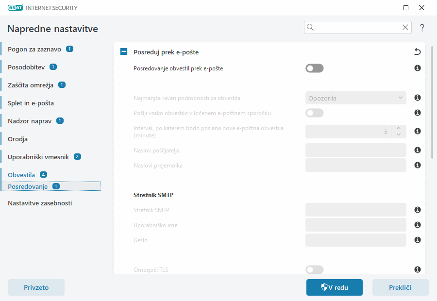
Task: Click info icon for Omogoči TLS
Action: tap(417, 269)
